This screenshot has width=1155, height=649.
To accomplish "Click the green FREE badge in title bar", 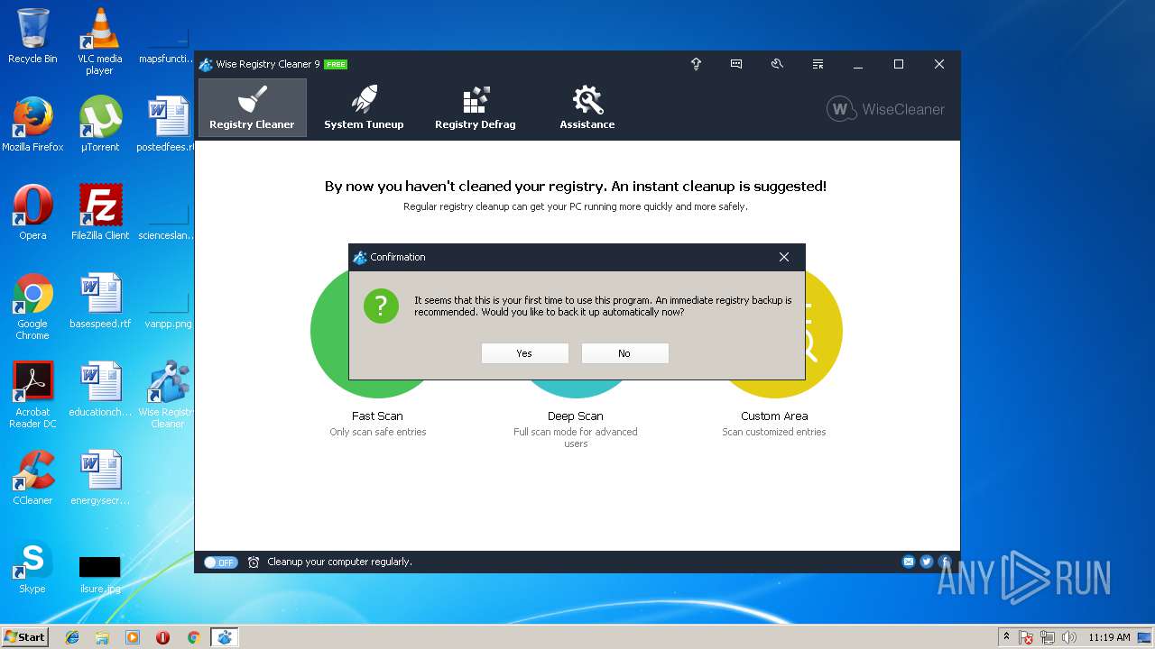I will tap(336, 64).
